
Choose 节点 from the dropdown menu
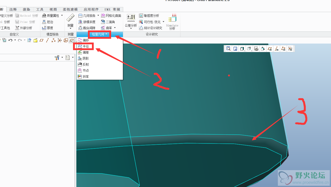point(100,70)
